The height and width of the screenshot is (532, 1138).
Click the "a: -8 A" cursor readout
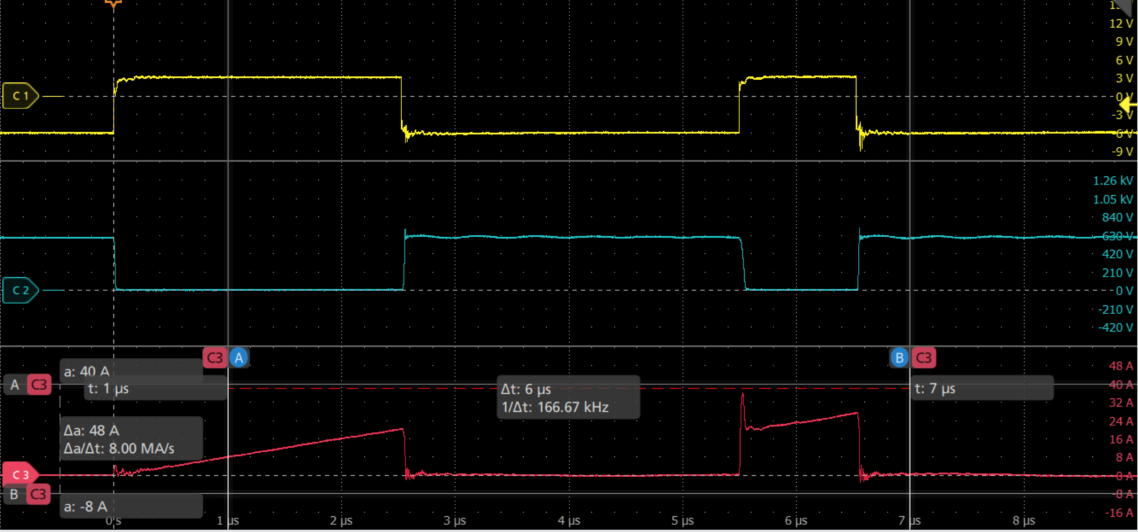(x=85, y=507)
